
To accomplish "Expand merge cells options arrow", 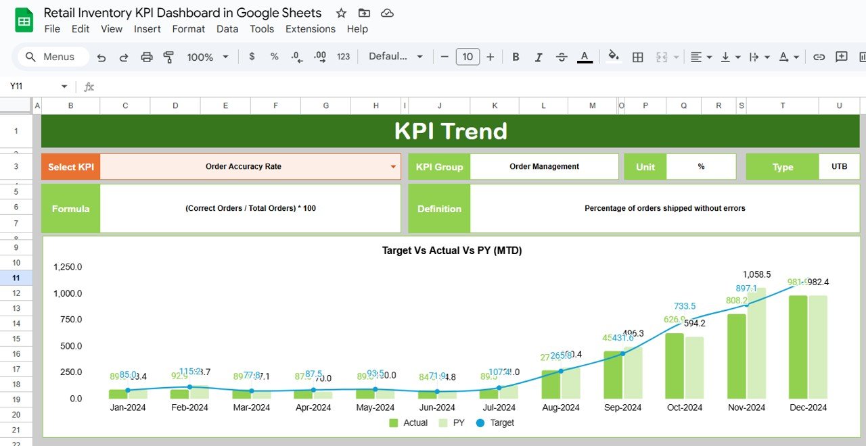I will 676,57.
